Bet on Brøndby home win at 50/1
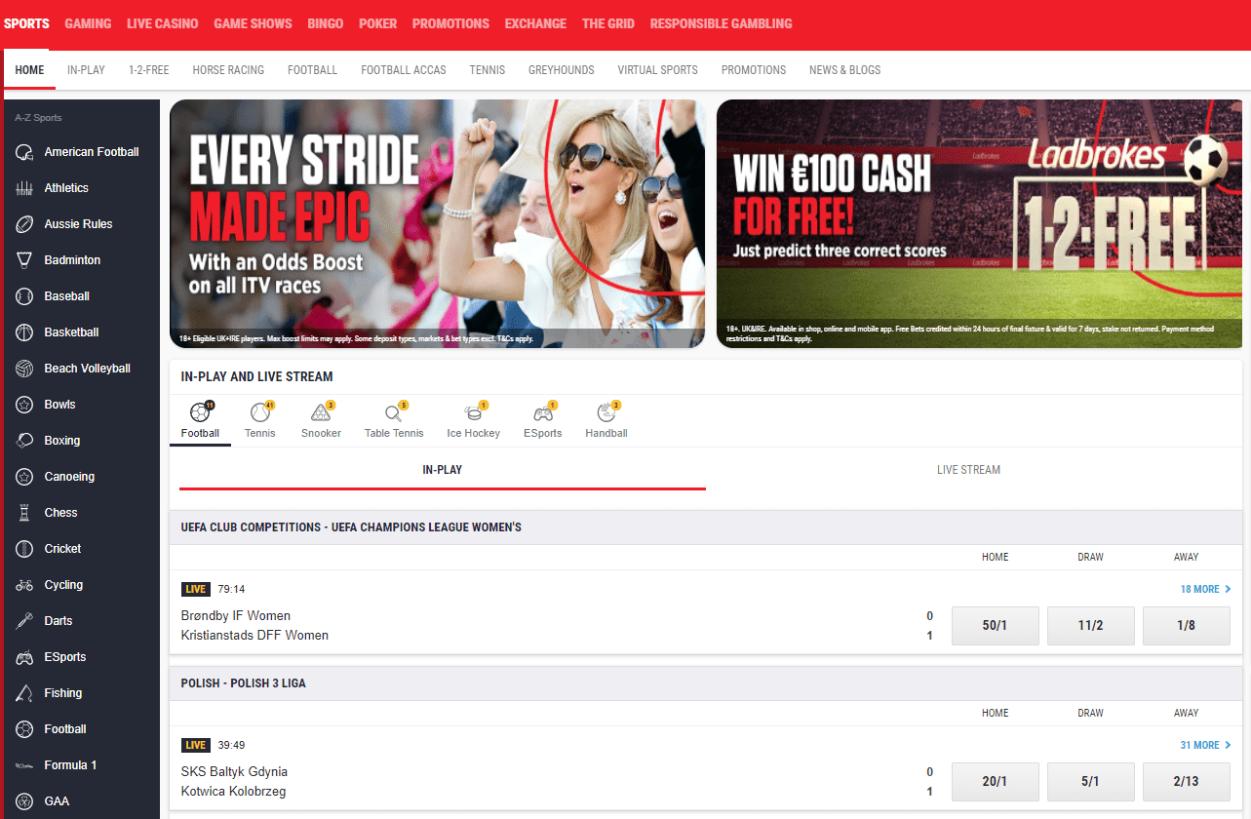Image resolution: width=1251 pixels, height=819 pixels. (996, 626)
